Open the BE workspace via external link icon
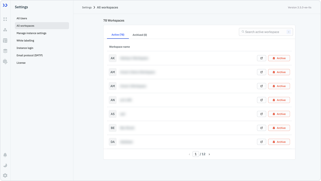Image resolution: width=321 pixels, height=181 pixels. click(261, 128)
